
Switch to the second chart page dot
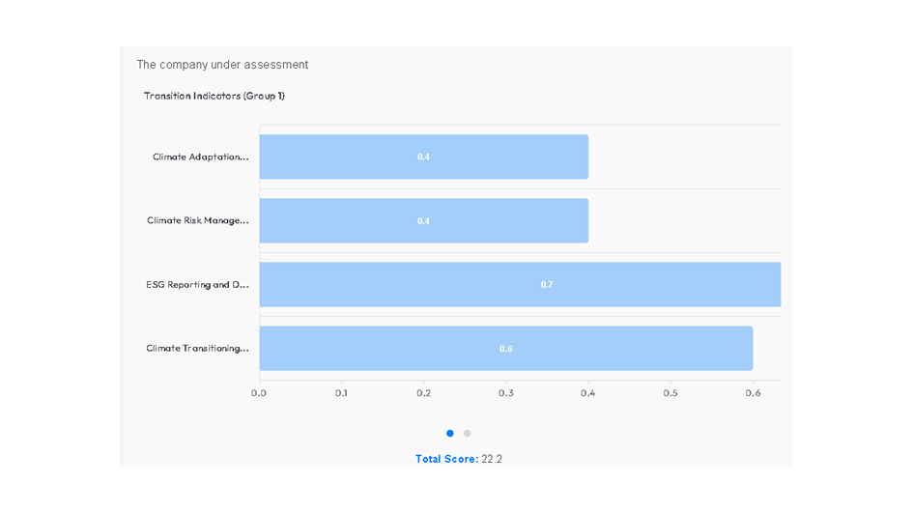(468, 434)
